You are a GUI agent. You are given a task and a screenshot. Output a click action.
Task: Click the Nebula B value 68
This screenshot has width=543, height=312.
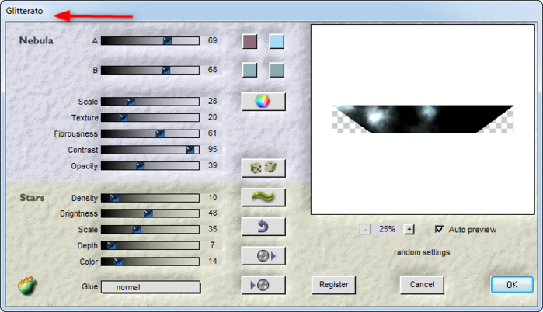pyautogui.click(x=213, y=70)
